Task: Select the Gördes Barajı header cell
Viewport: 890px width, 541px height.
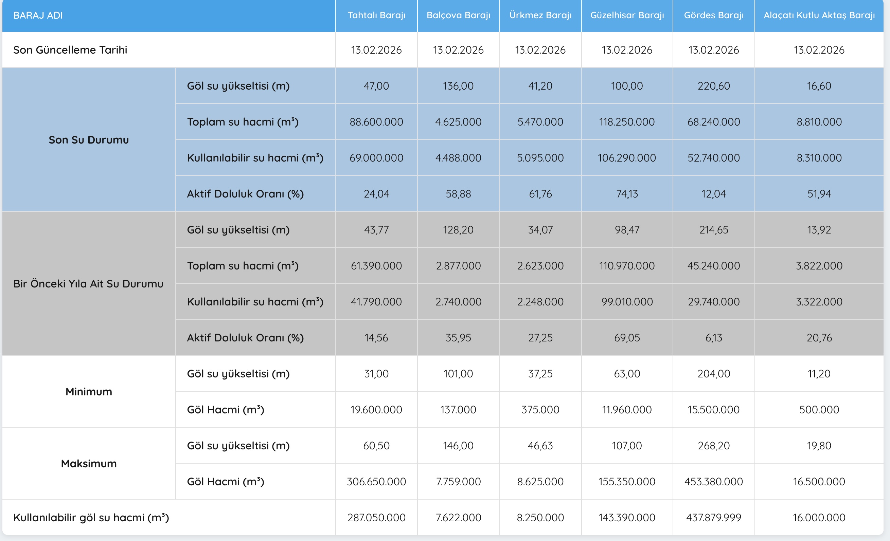Action: click(x=713, y=15)
